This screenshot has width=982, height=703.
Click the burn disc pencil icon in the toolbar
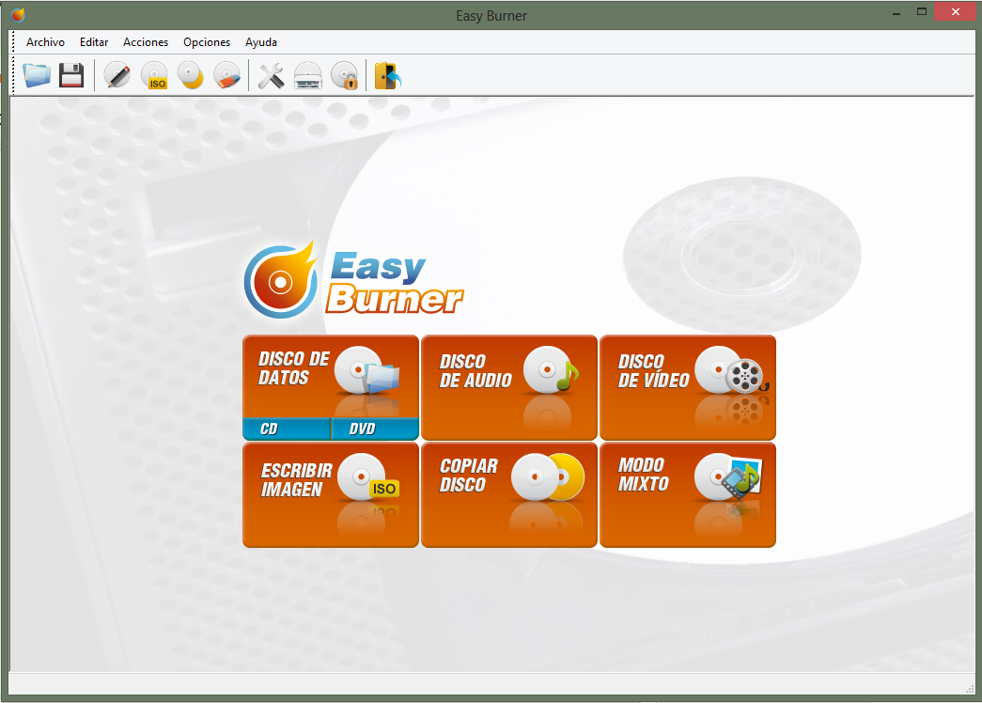coord(117,75)
